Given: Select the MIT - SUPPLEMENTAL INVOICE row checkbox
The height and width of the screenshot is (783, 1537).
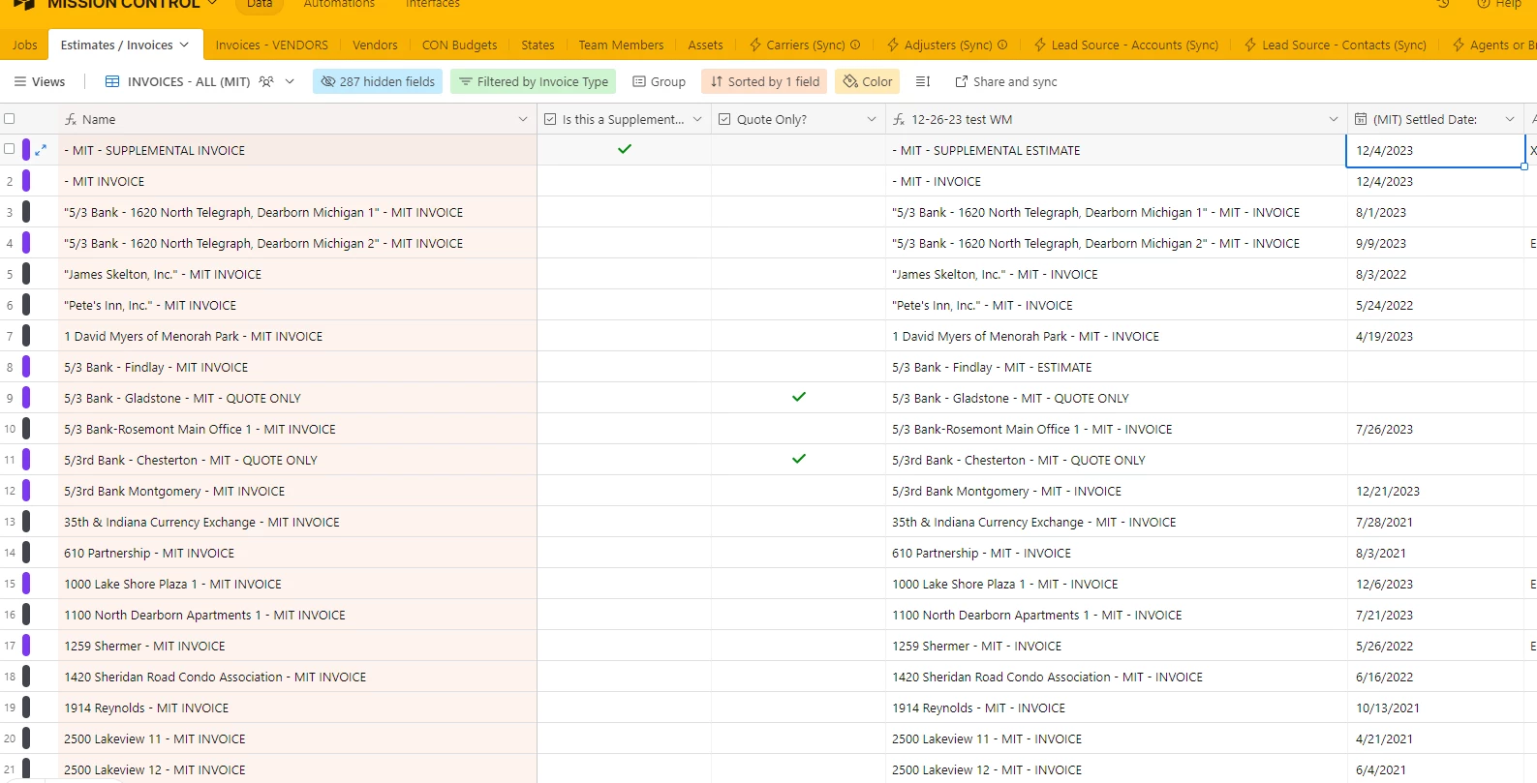Looking at the screenshot, I should pyautogui.click(x=10, y=149).
